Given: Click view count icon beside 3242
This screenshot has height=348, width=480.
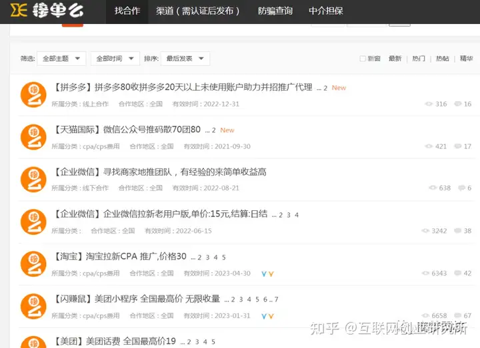Looking at the screenshot, I should [425, 231].
